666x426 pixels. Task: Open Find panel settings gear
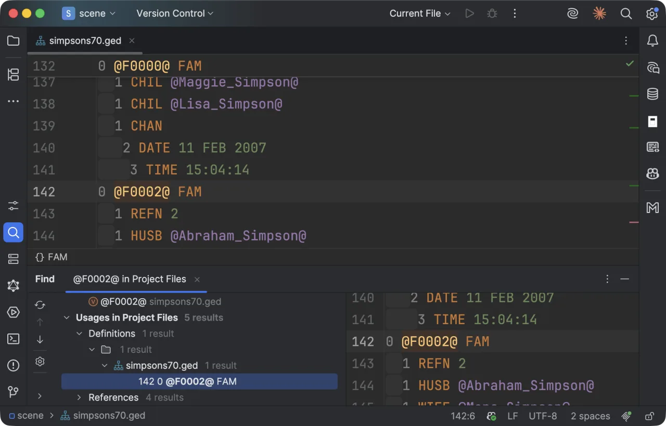click(40, 362)
